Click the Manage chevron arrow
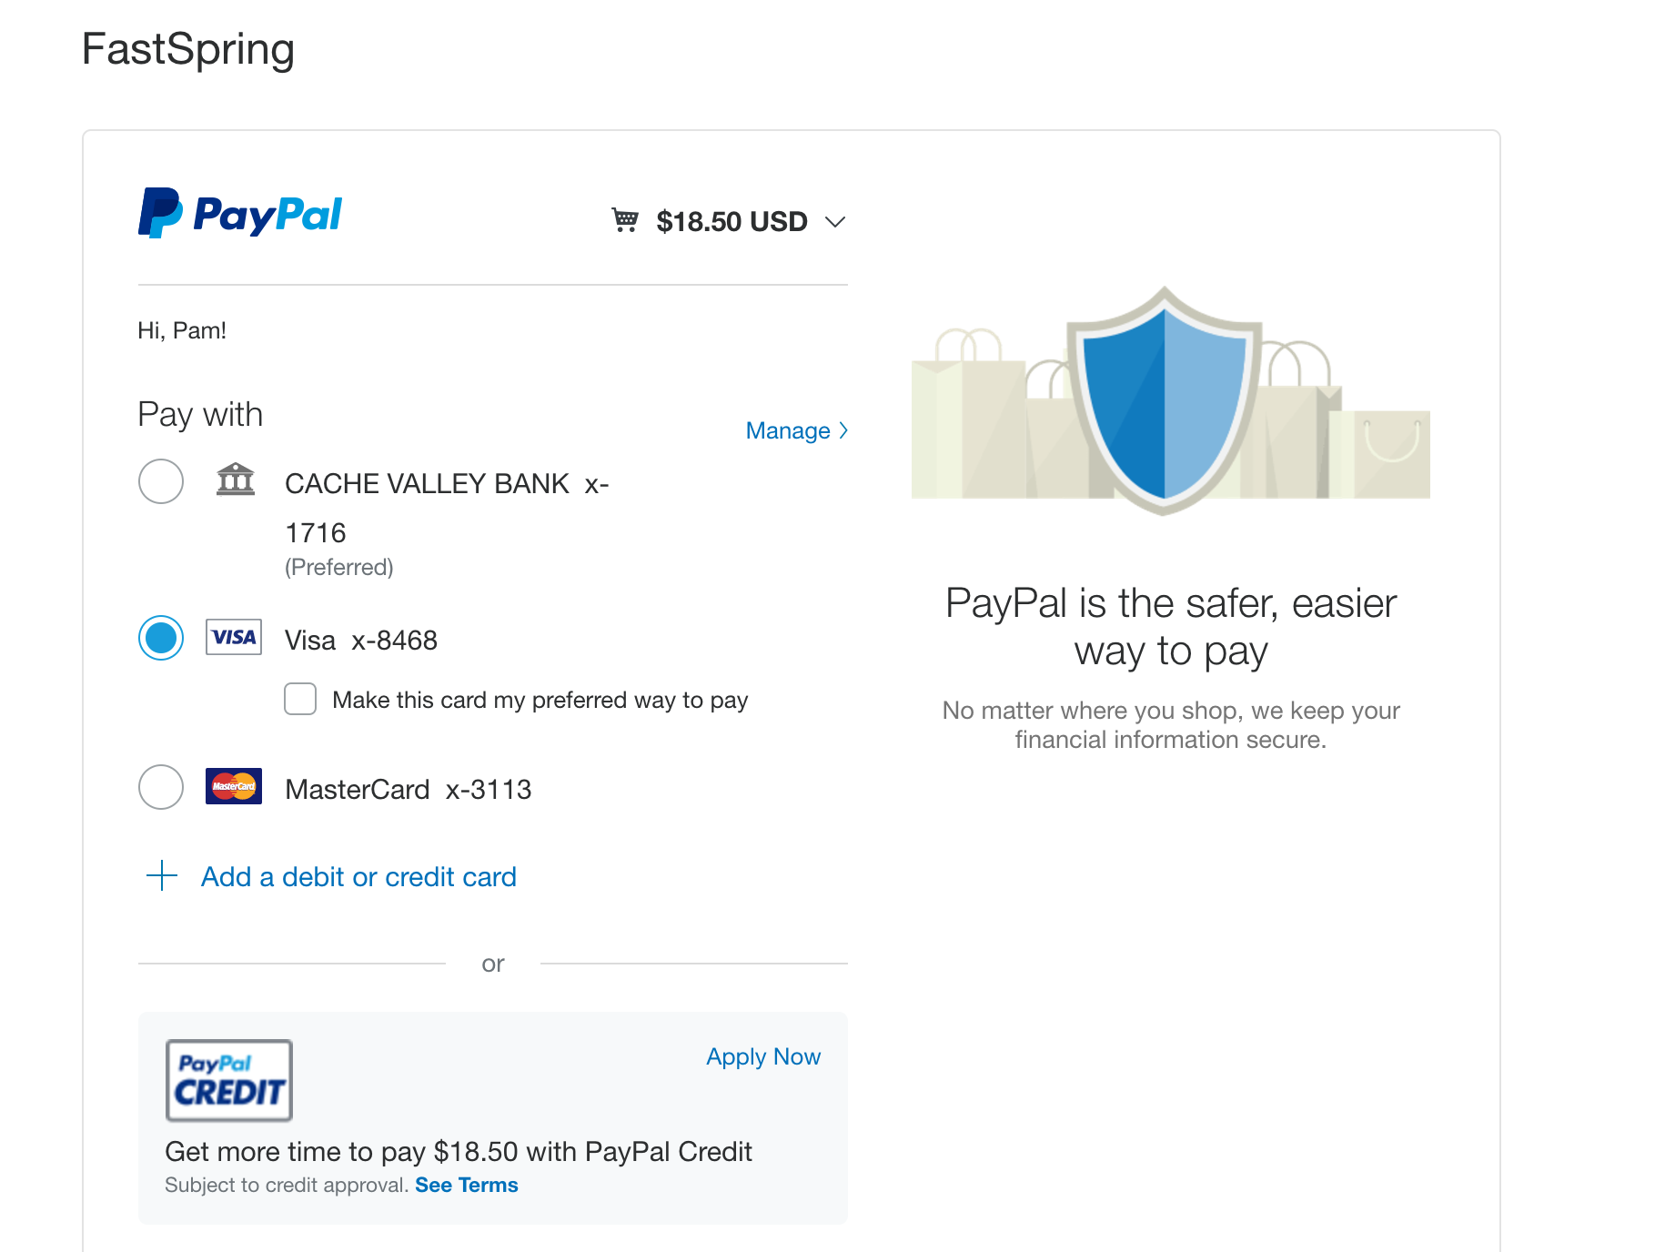This screenshot has height=1252, width=1665. [x=843, y=430]
